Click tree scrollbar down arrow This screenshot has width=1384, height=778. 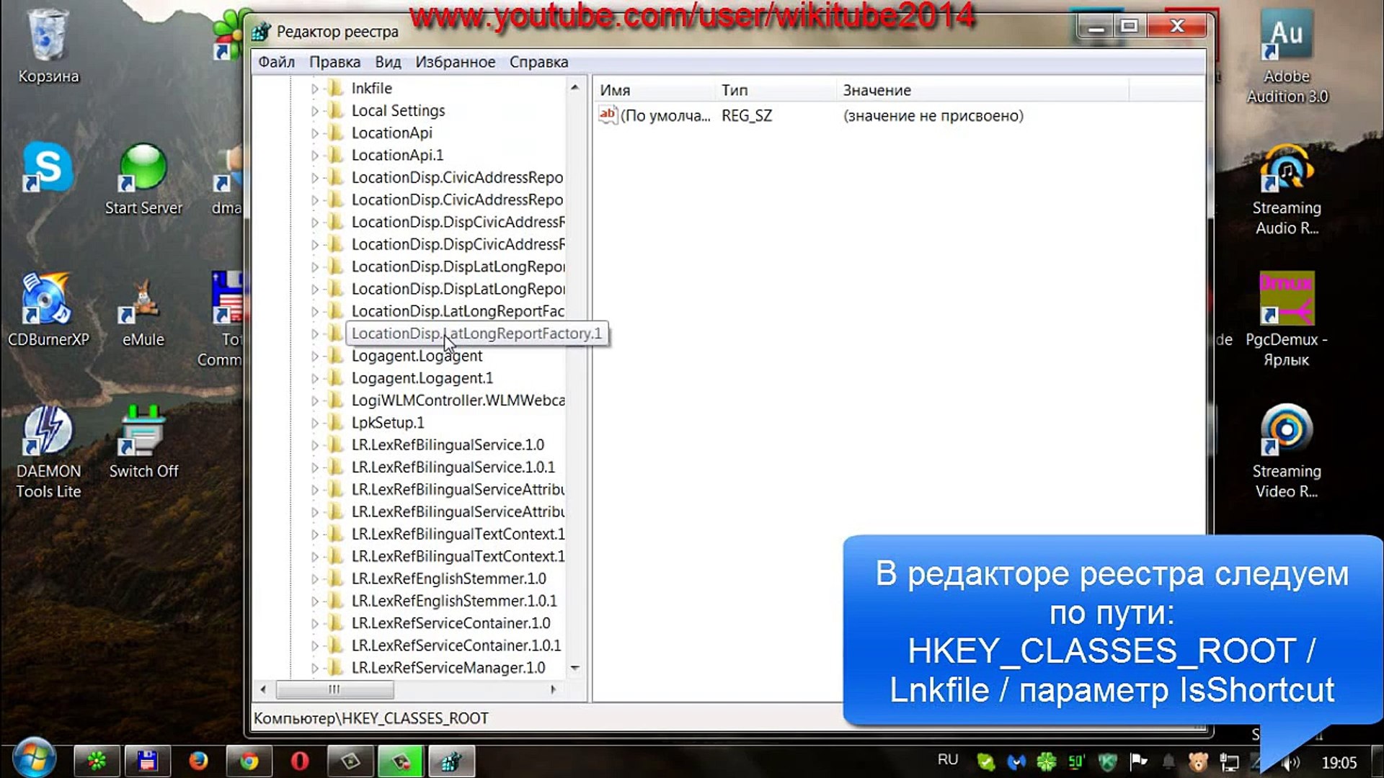click(x=575, y=668)
